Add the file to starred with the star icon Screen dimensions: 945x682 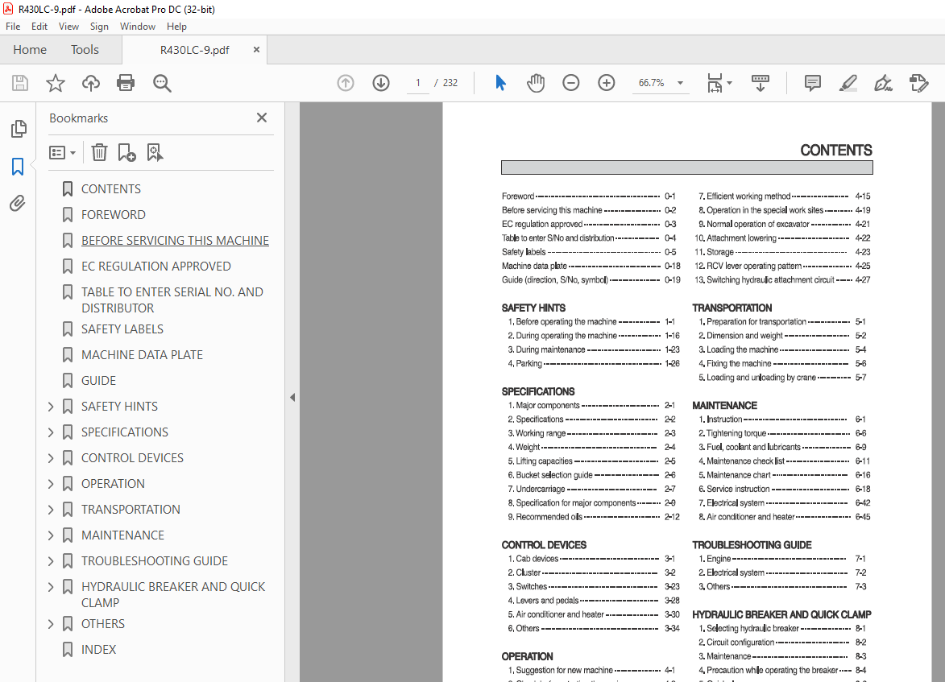pyautogui.click(x=56, y=83)
